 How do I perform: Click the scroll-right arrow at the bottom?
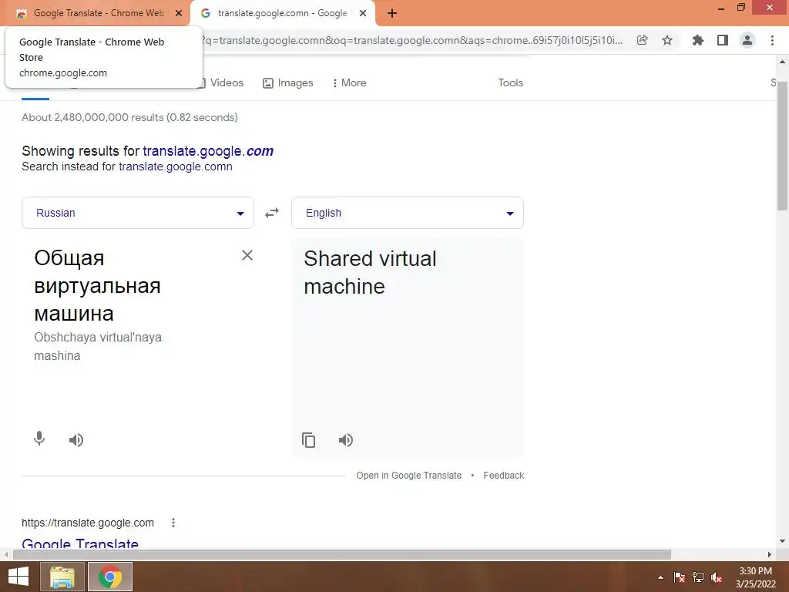[770, 554]
